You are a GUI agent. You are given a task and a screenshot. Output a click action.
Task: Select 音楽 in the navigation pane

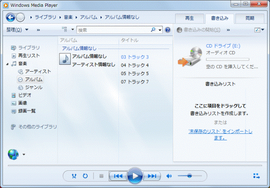pos(23,63)
